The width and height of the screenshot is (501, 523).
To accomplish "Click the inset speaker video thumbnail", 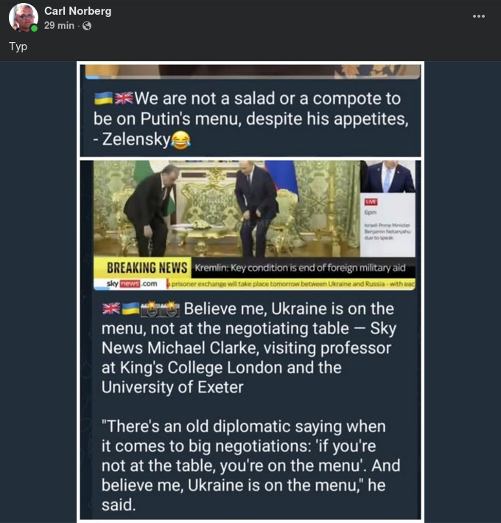I will point(387,177).
